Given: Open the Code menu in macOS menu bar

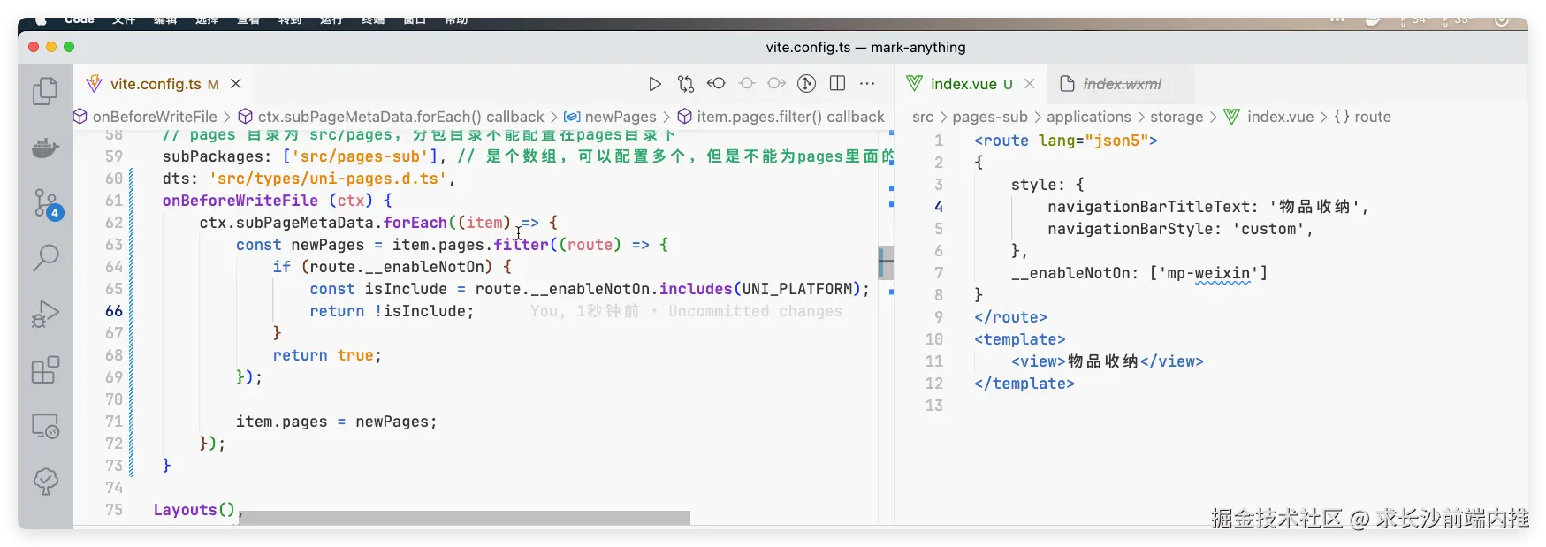Looking at the screenshot, I should point(80,20).
